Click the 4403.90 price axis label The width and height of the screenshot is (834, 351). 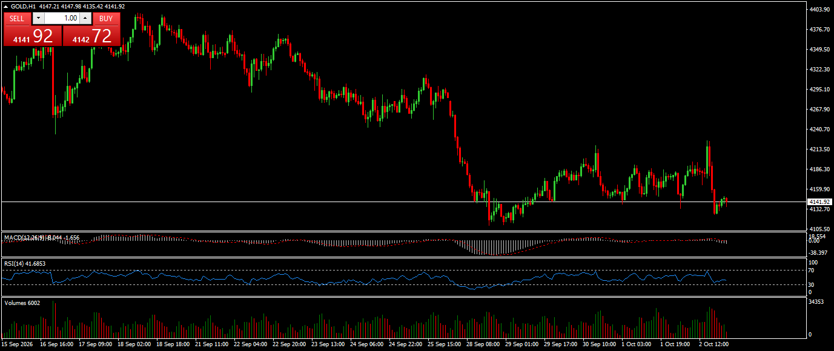pyautogui.click(x=819, y=10)
